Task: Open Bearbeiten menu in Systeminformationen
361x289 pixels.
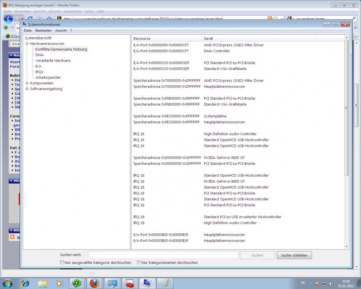Action: point(43,31)
